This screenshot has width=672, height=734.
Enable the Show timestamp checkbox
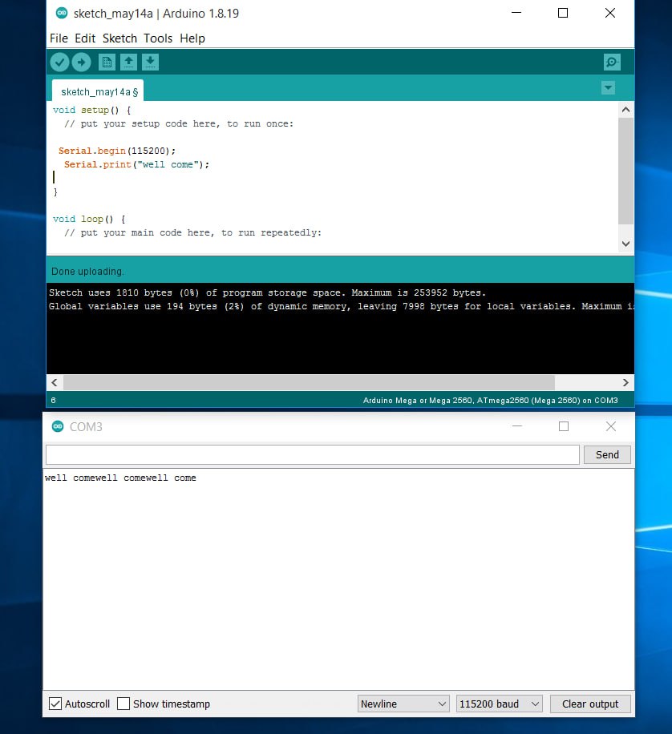125,704
